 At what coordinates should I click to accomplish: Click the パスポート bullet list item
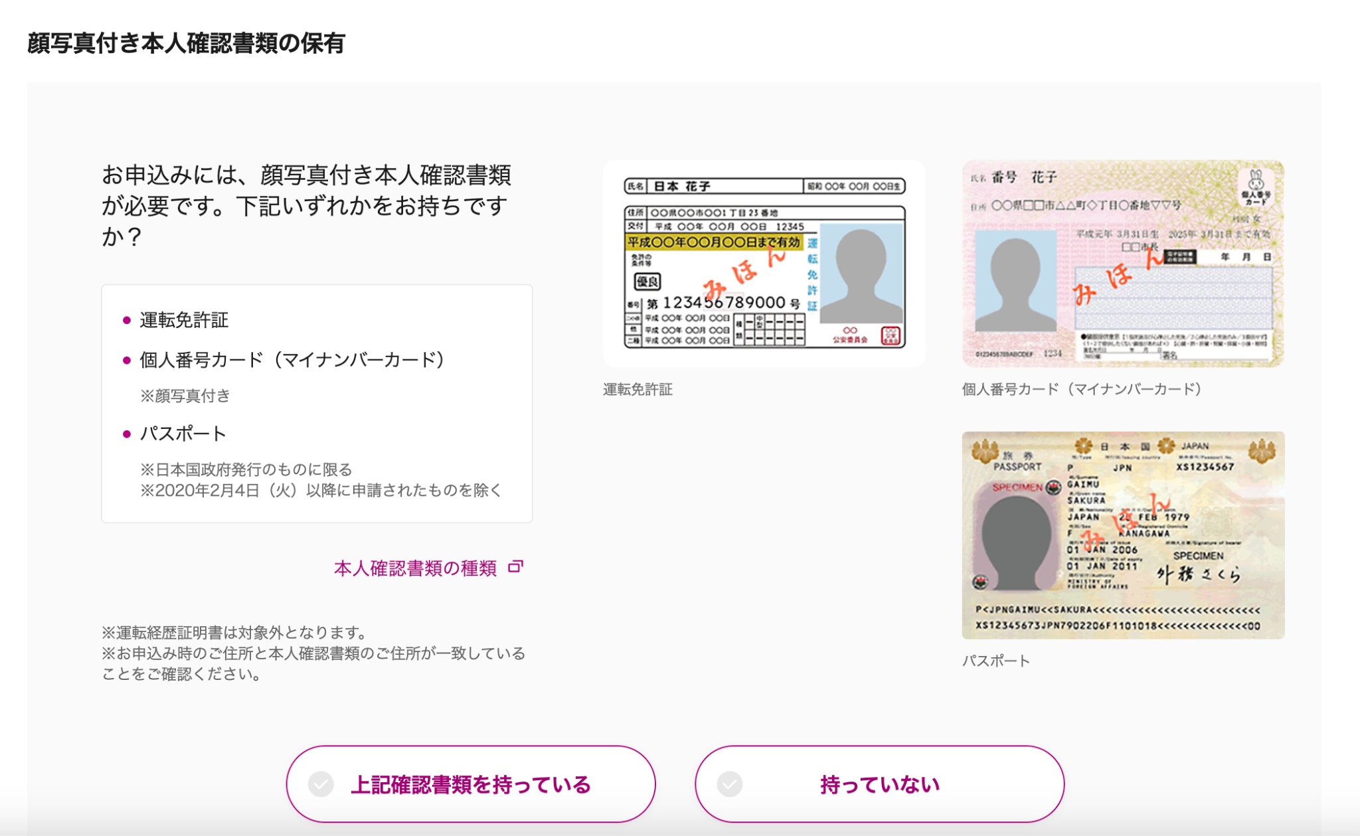click(183, 434)
